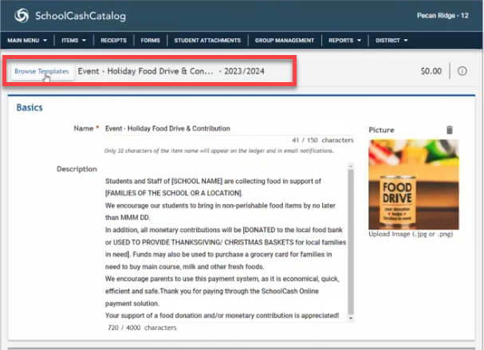
Task: Delete the picture with trash icon
Action: coord(450,130)
